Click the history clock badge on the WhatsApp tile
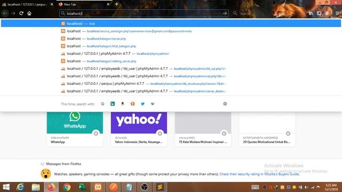Screen dimensions: 342x192 [x=96, y=133]
